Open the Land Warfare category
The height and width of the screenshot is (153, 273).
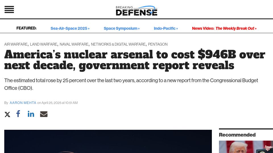[44, 44]
